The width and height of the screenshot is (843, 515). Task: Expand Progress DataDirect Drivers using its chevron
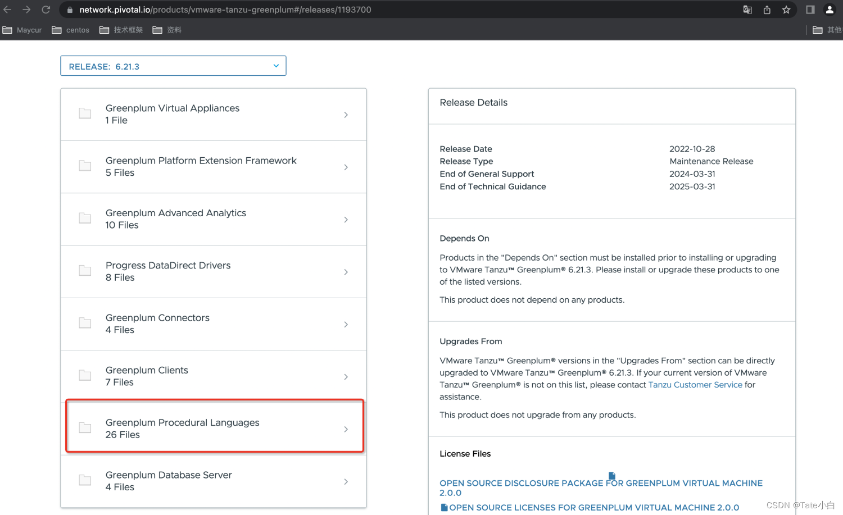coord(346,272)
